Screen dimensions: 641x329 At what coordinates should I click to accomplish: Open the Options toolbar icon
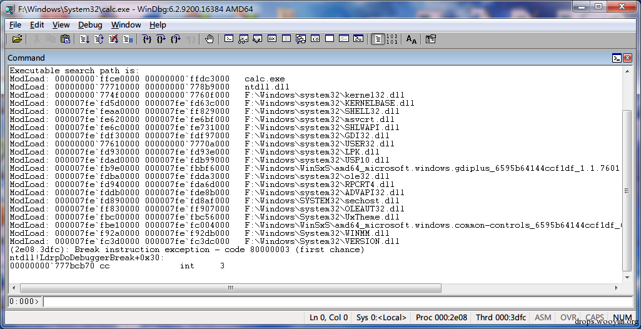(x=430, y=39)
